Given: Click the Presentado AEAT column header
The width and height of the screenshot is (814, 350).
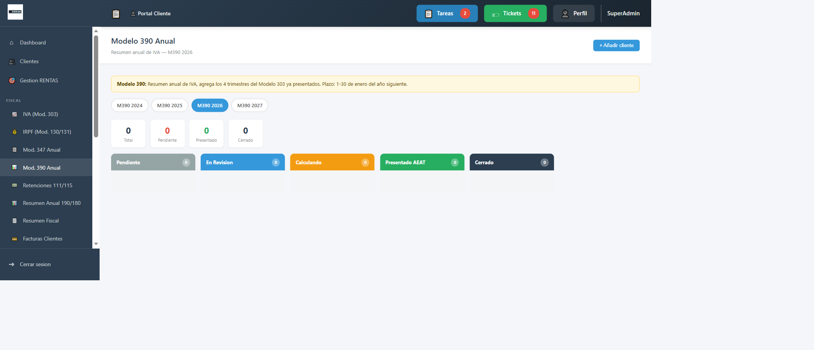Looking at the screenshot, I should 422,162.
